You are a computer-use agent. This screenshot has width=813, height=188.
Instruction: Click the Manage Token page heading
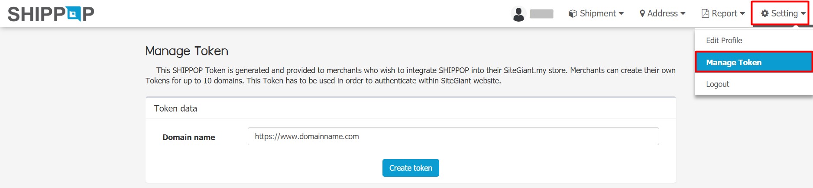tap(187, 51)
